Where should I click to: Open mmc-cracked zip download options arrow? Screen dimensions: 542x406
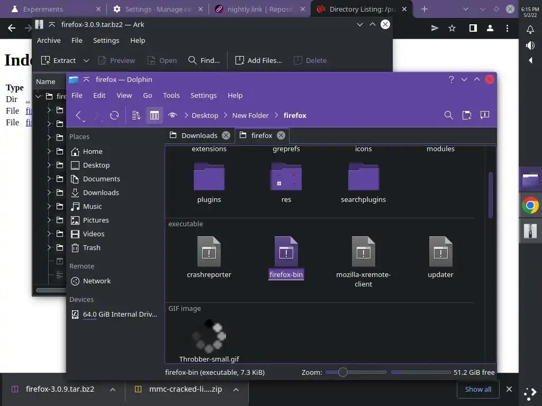tap(236, 390)
